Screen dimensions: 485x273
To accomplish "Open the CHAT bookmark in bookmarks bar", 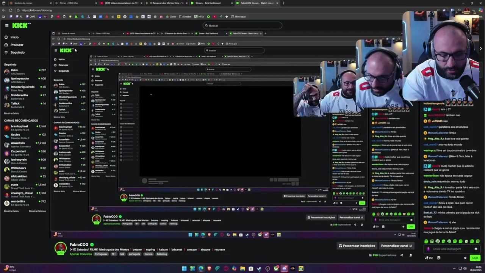I will click(x=30, y=17).
